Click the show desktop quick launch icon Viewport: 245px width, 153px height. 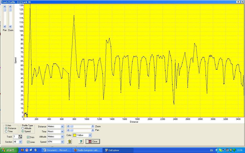click(x=31, y=150)
